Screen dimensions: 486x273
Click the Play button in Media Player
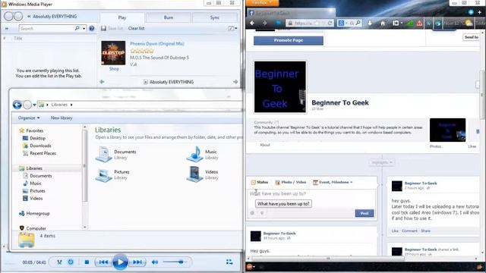tap(120, 262)
